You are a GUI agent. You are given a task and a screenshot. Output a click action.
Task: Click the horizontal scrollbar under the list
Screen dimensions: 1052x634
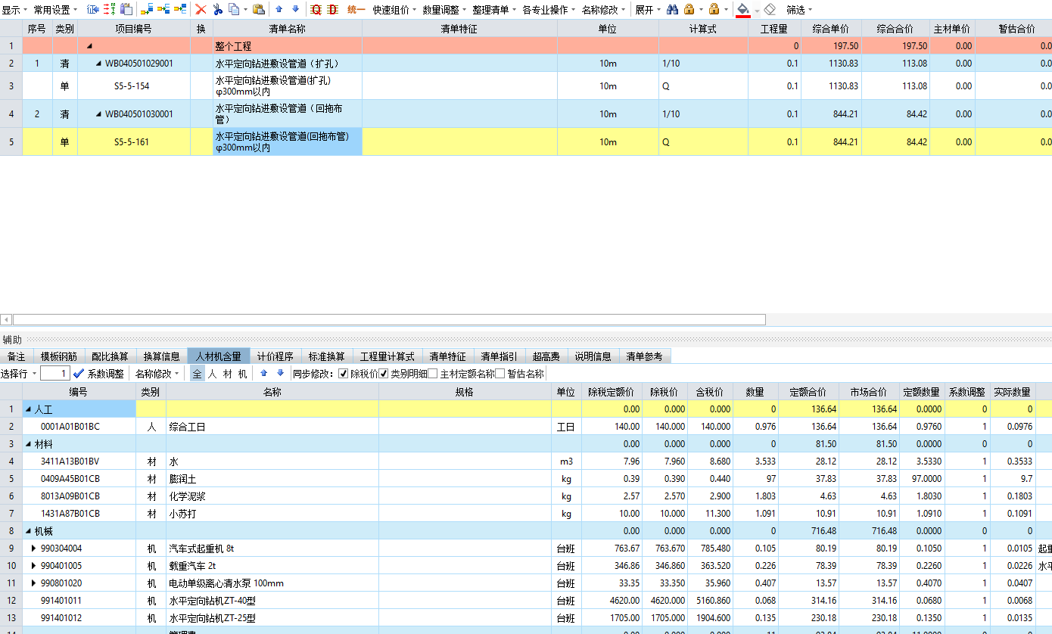point(389,320)
